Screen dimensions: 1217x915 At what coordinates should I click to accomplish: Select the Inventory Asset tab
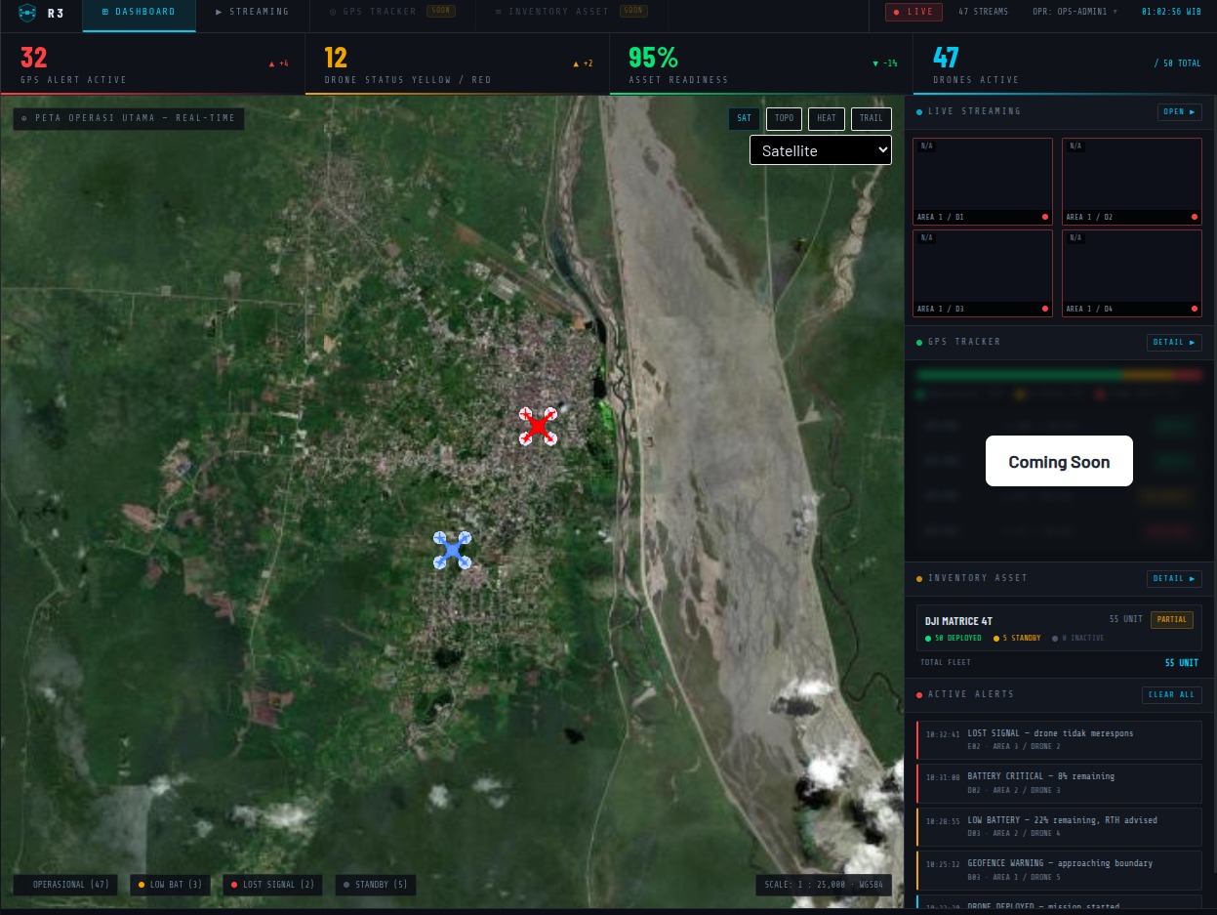[570, 12]
